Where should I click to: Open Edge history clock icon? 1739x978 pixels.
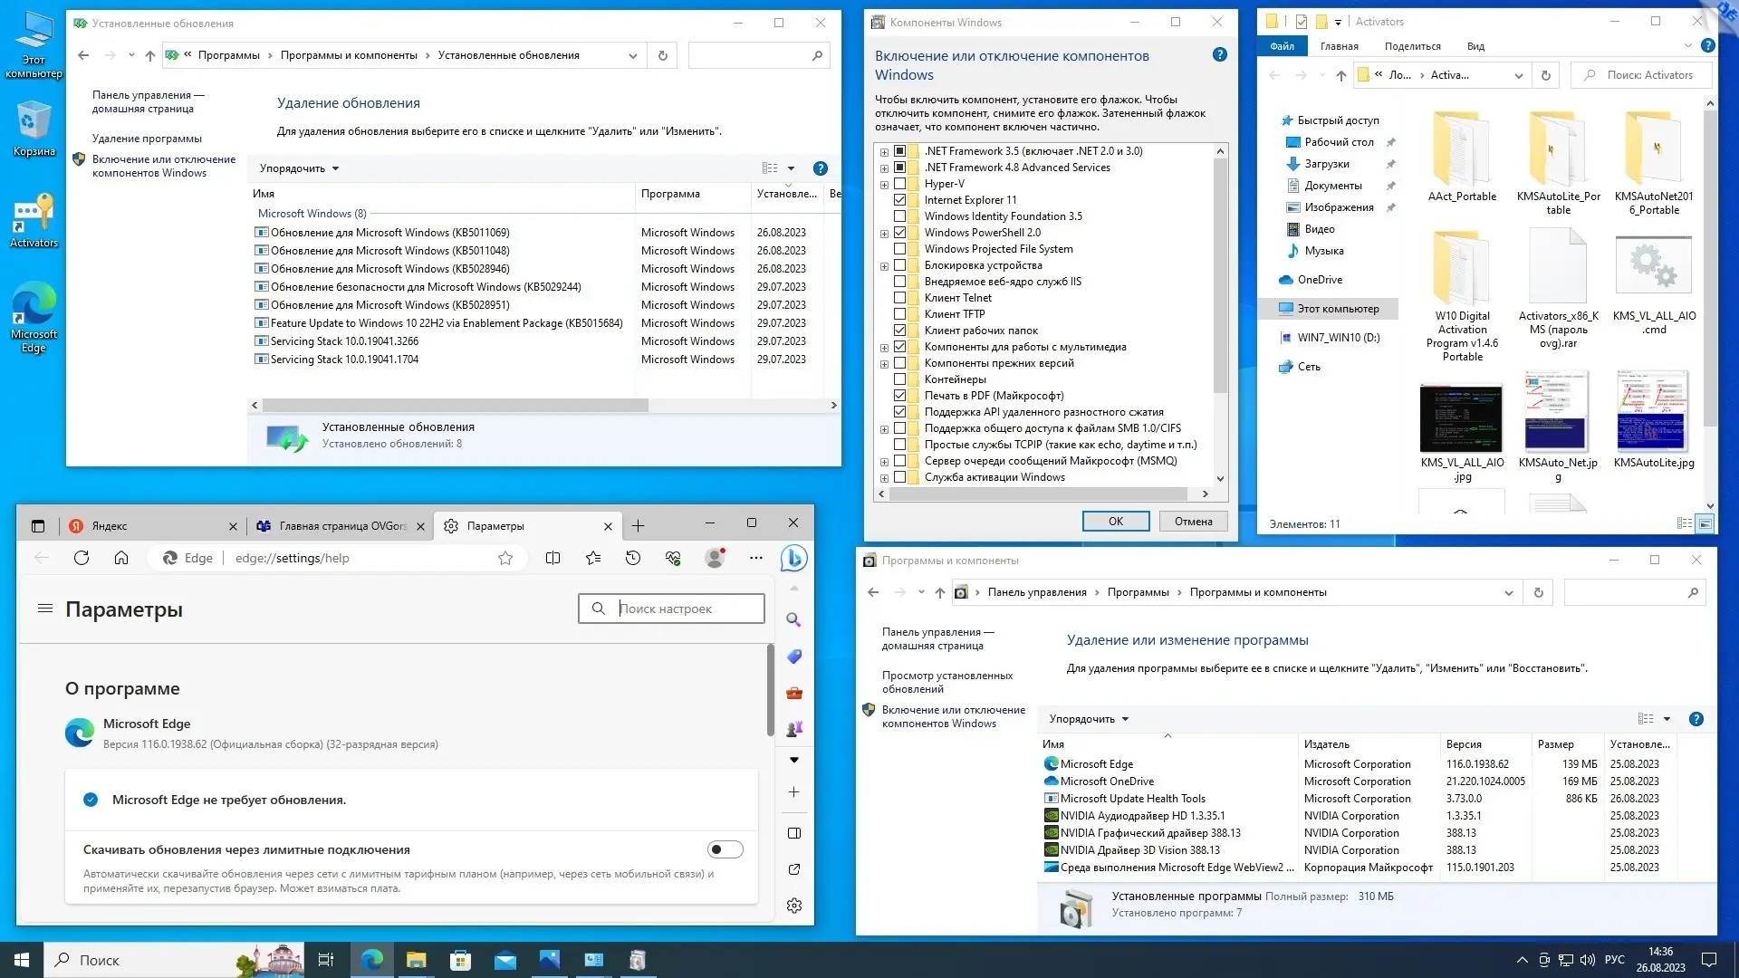click(633, 558)
